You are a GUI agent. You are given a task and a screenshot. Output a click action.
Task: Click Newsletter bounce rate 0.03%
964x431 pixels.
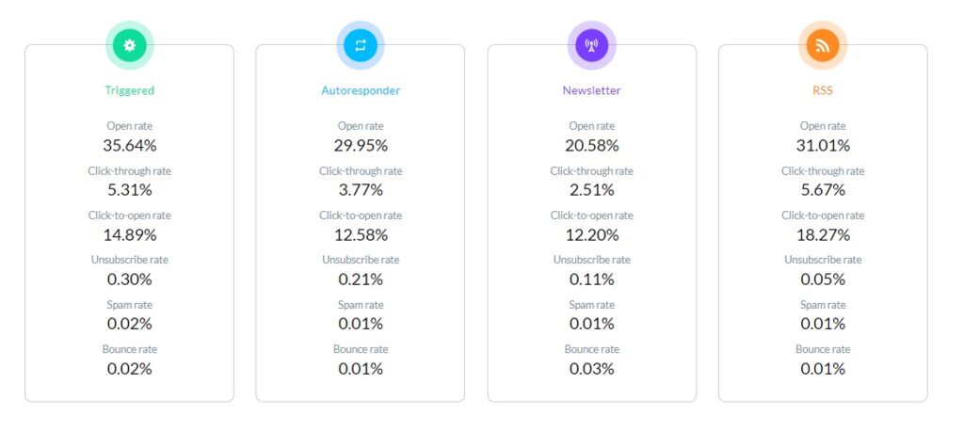(591, 369)
